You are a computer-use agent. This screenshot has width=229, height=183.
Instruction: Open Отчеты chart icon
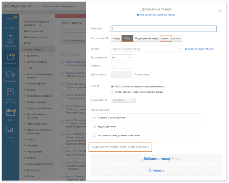pos(10,130)
